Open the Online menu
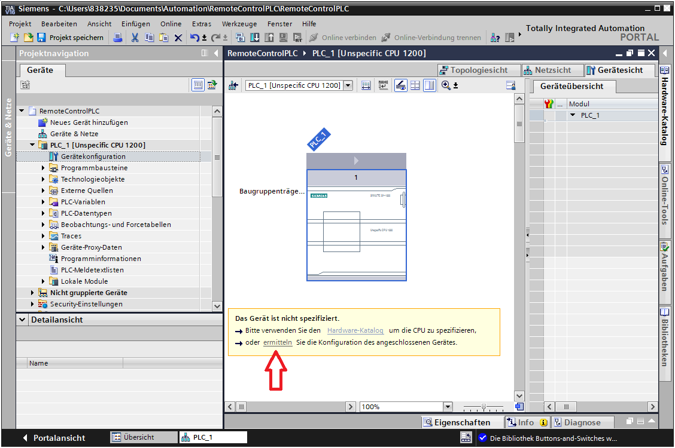This screenshot has height=448, width=675. tap(171, 24)
